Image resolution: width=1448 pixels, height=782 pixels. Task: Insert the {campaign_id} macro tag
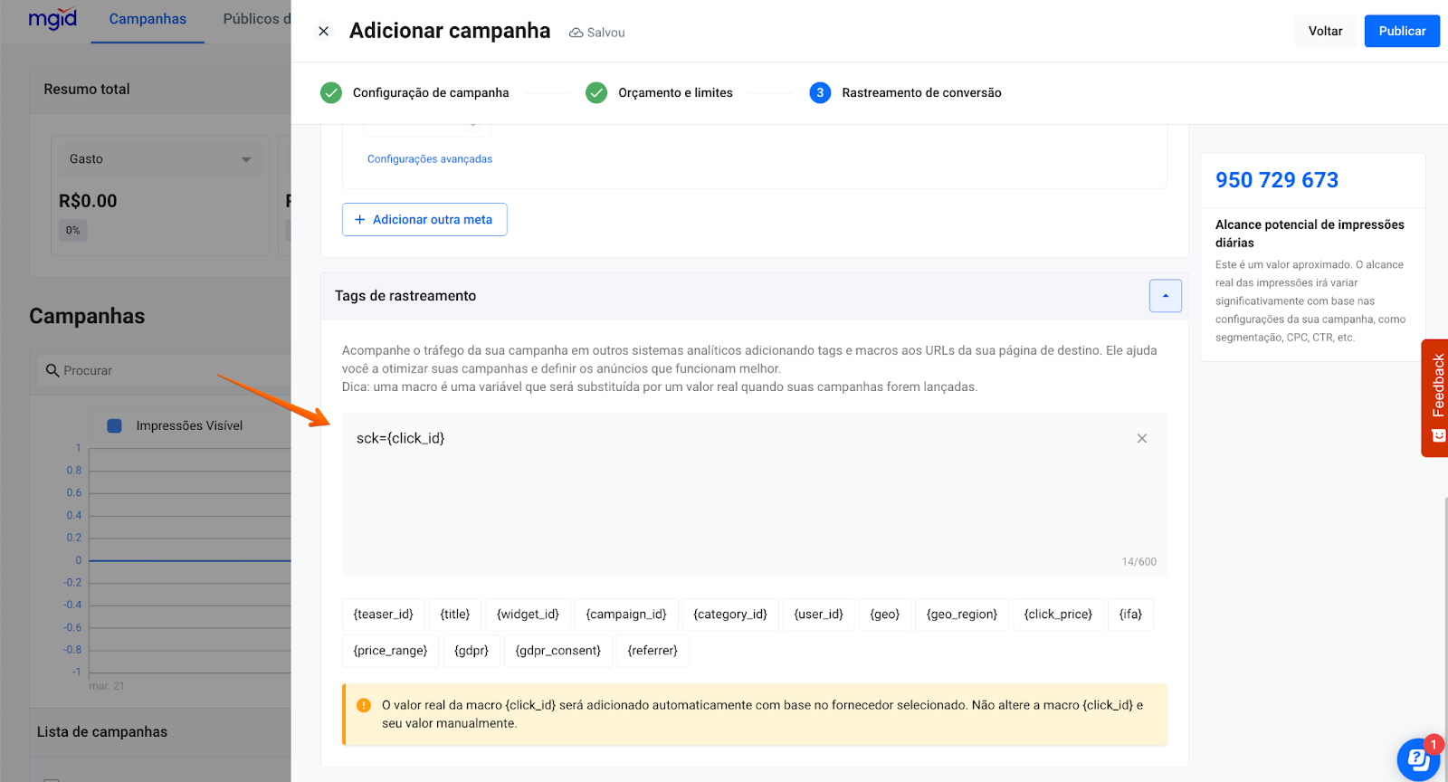pyautogui.click(x=626, y=615)
